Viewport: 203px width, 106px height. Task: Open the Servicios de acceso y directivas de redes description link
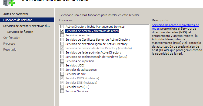click(175, 27)
